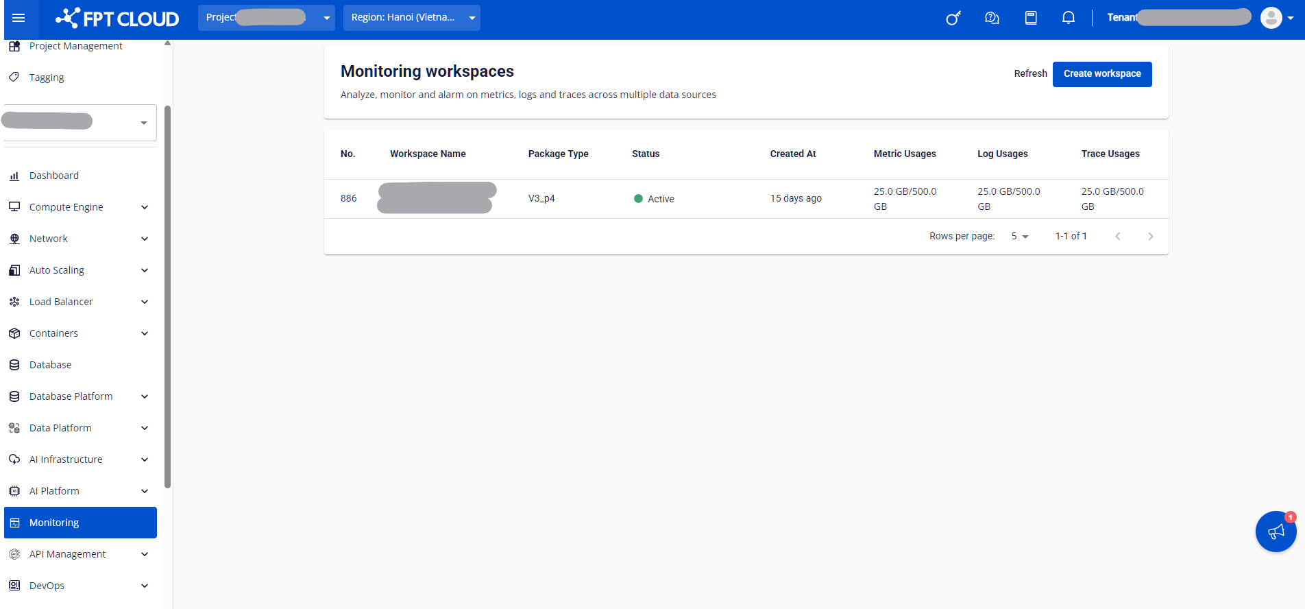Open the hamburger navigation menu
Screen dimensions: 1305x609
pos(19,18)
